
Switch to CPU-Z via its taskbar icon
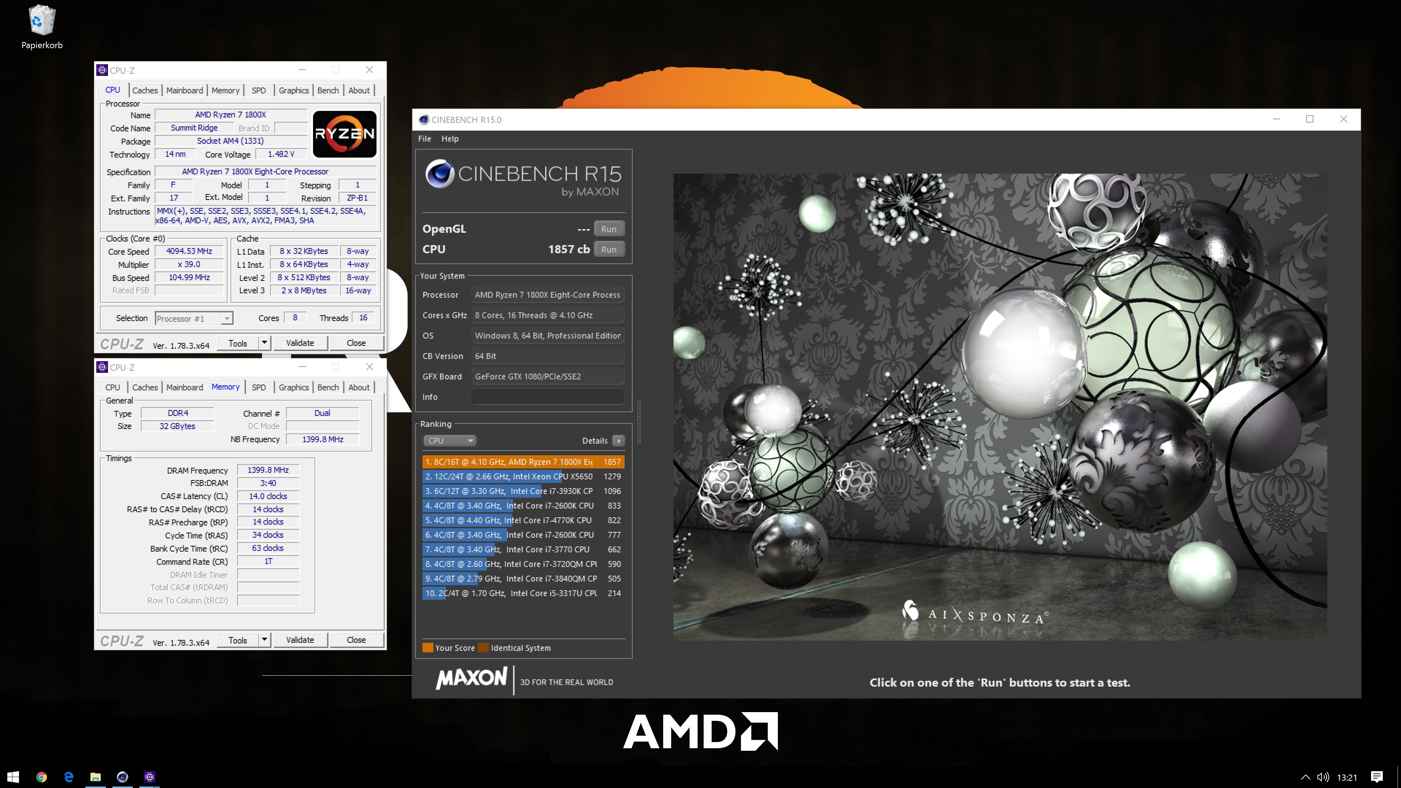(150, 777)
